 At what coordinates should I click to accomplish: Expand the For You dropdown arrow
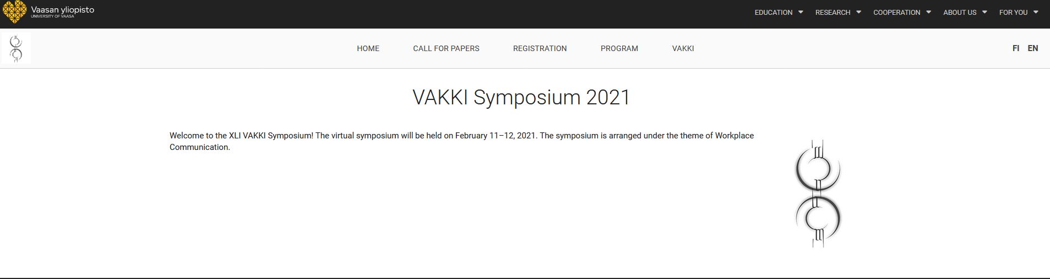(1036, 12)
